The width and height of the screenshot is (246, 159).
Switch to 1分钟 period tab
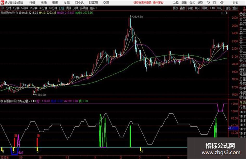[16, 8]
